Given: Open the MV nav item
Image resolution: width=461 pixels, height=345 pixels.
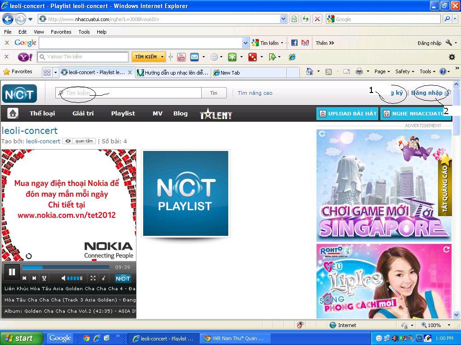Looking at the screenshot, I should click(158, 114).
